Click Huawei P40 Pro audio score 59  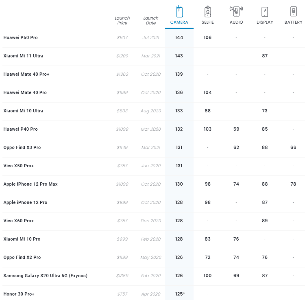236,129
